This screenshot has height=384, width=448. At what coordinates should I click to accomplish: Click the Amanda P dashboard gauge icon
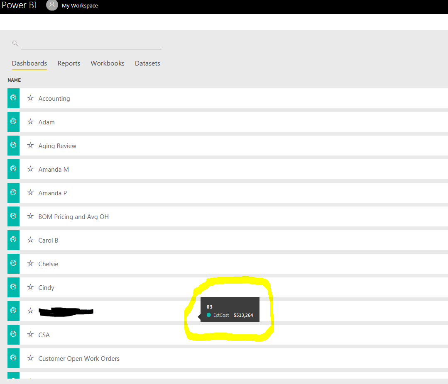13,192
